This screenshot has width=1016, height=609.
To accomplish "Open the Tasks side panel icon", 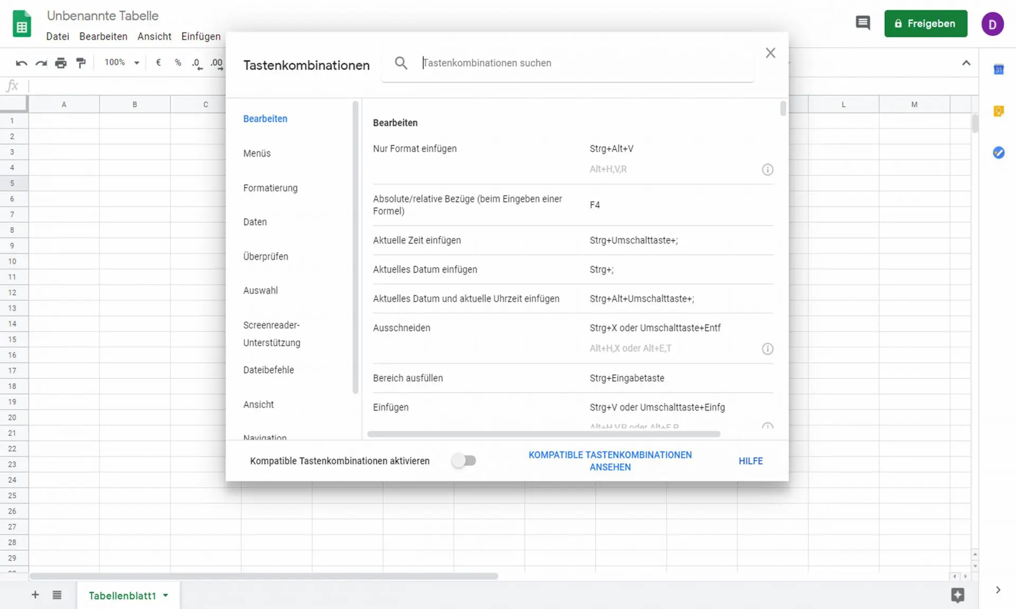I will click(x=999, y=153).
